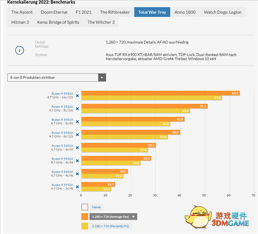Switch to The Witcher 3 tab
The width and height of the screenshot is (258, 234).
[x=101, y=22]
